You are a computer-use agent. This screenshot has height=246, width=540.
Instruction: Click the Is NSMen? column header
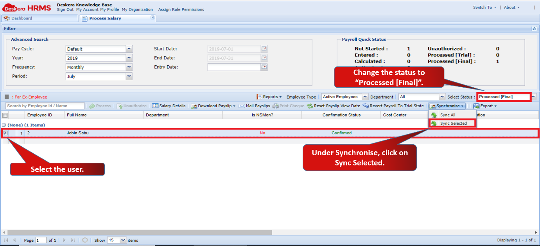[262, 115]
